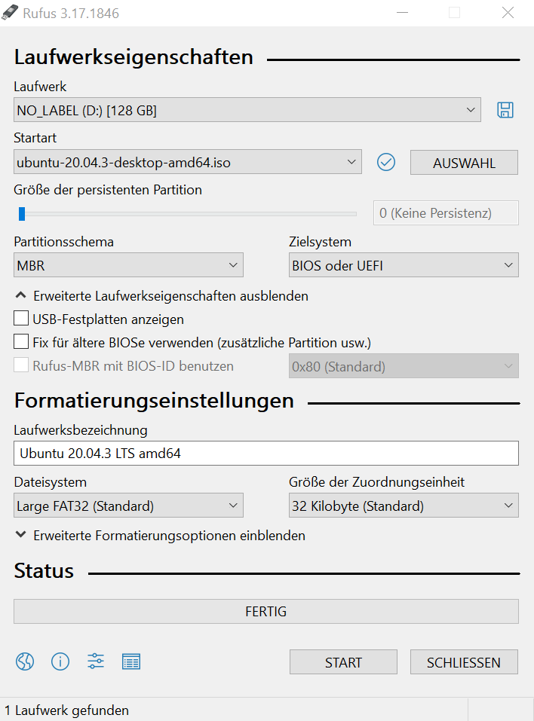Click '1 Laufwerk gefunden' status text
The image size is (534, 721).
[66, 710]
